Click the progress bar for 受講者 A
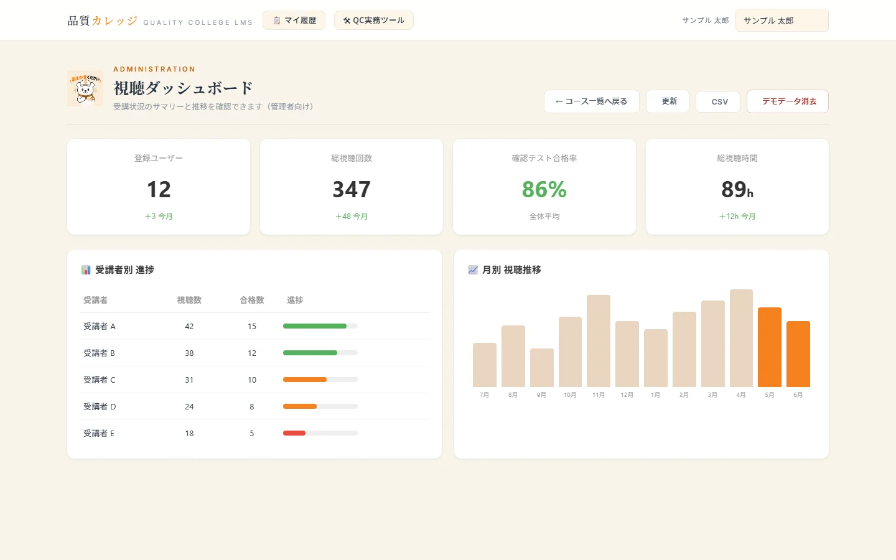Viewport: 896px width, 560px height. [x=320, y=326]
